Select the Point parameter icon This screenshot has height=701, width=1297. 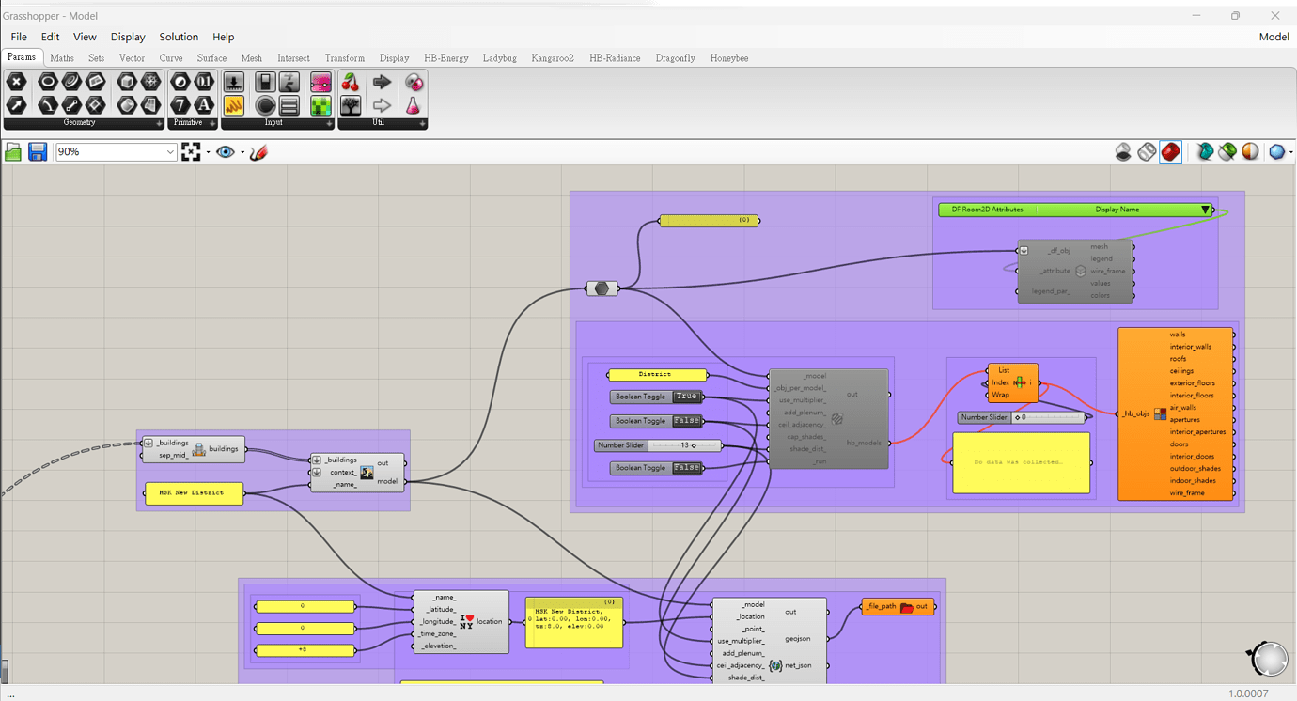pos(16,83)
